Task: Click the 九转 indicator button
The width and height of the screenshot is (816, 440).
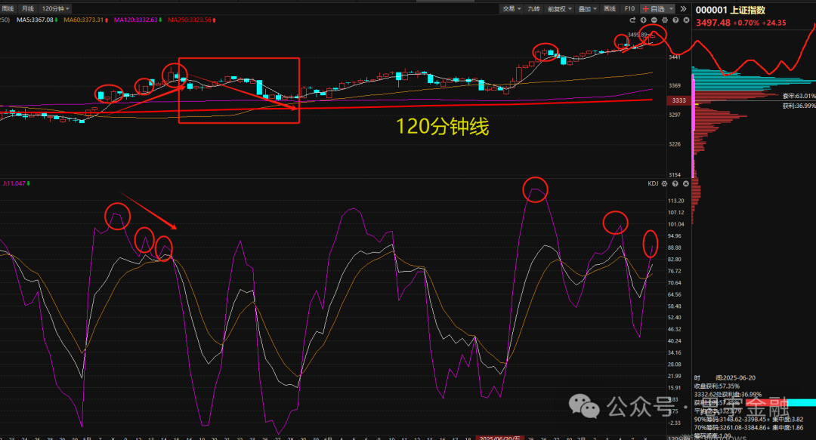Action: pos(533,9)
